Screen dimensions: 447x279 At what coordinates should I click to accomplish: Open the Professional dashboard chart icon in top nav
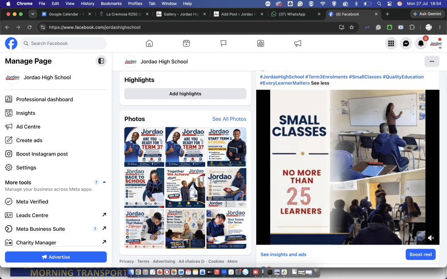(260, 43)
